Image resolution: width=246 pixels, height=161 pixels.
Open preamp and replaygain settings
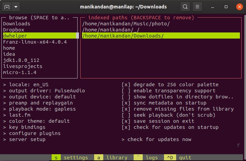pos(38,103)
